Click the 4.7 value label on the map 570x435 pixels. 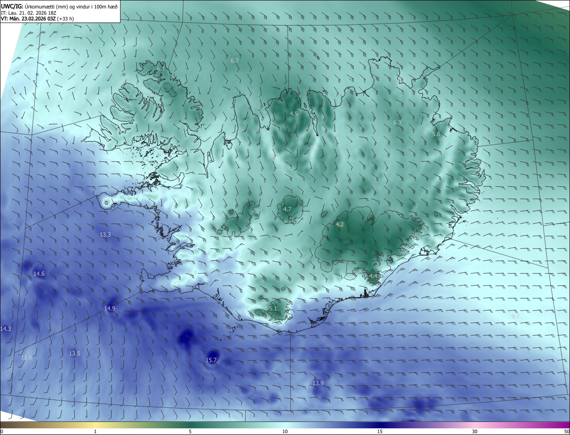287,209
